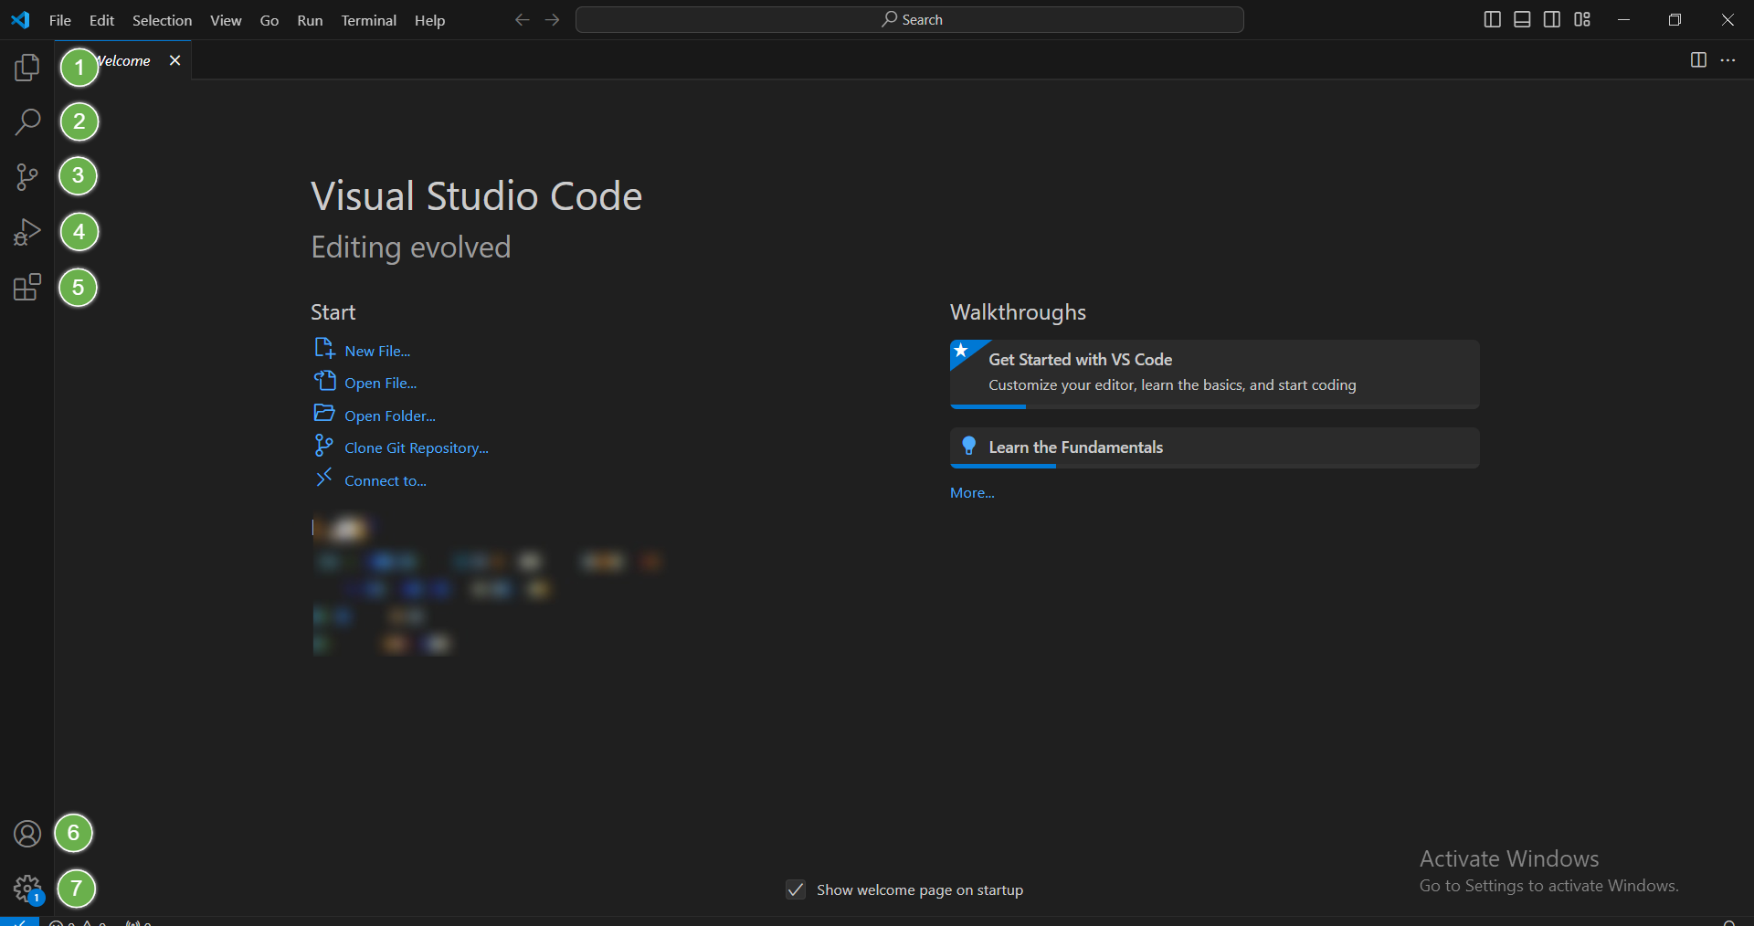Open the Search view in the activity bar

27,122
